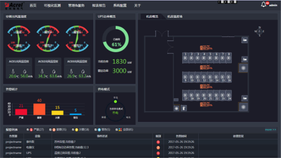Open the 系统配置 menu
This screenshot has width=281, height=158.
(x=119, y=6)
